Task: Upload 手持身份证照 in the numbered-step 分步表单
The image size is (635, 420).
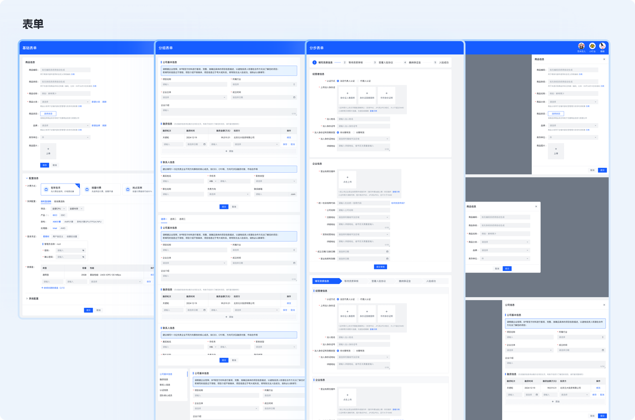Action: pyautogui.click(x=386, y=95)
